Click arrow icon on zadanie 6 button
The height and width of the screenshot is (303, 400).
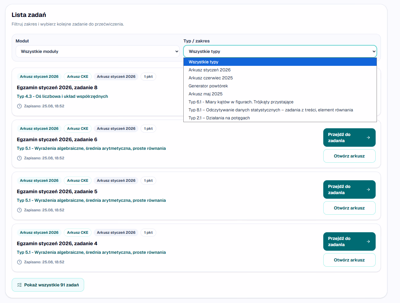(x=368, y=138)
